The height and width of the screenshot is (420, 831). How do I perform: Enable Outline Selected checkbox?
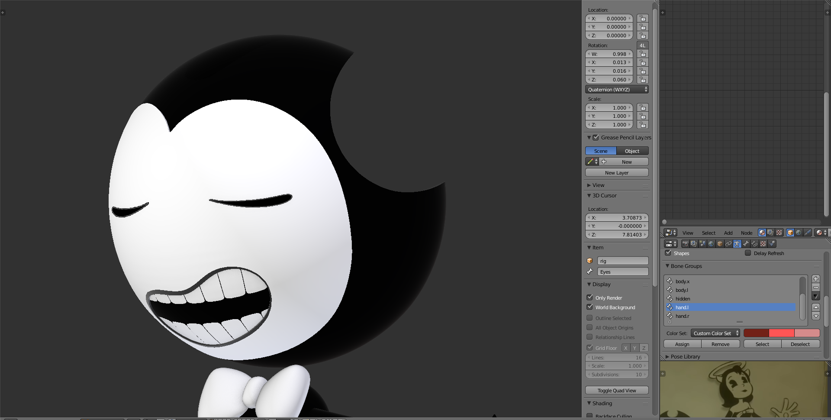[x=589, y=318]
